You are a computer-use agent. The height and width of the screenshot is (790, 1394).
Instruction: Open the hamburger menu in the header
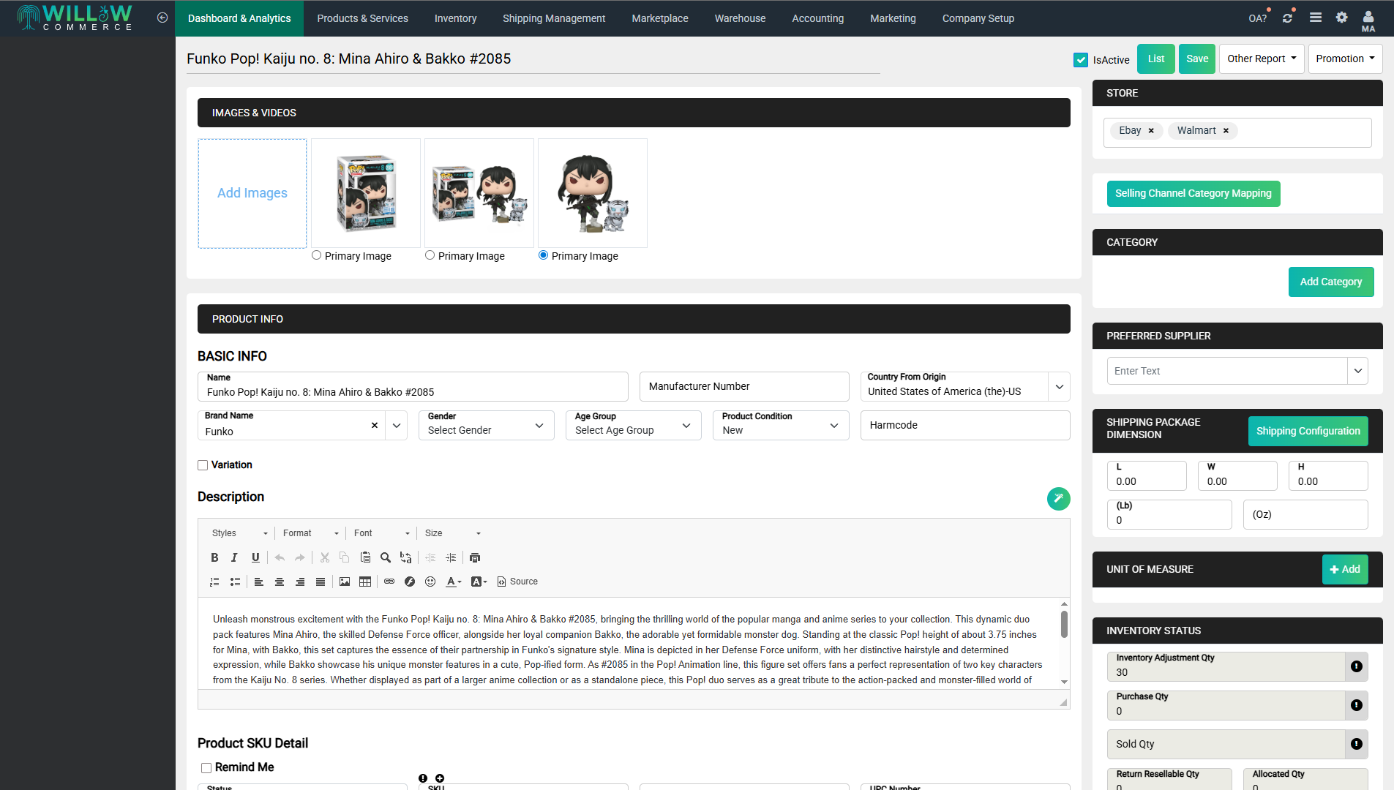[x=1316, y=18]
